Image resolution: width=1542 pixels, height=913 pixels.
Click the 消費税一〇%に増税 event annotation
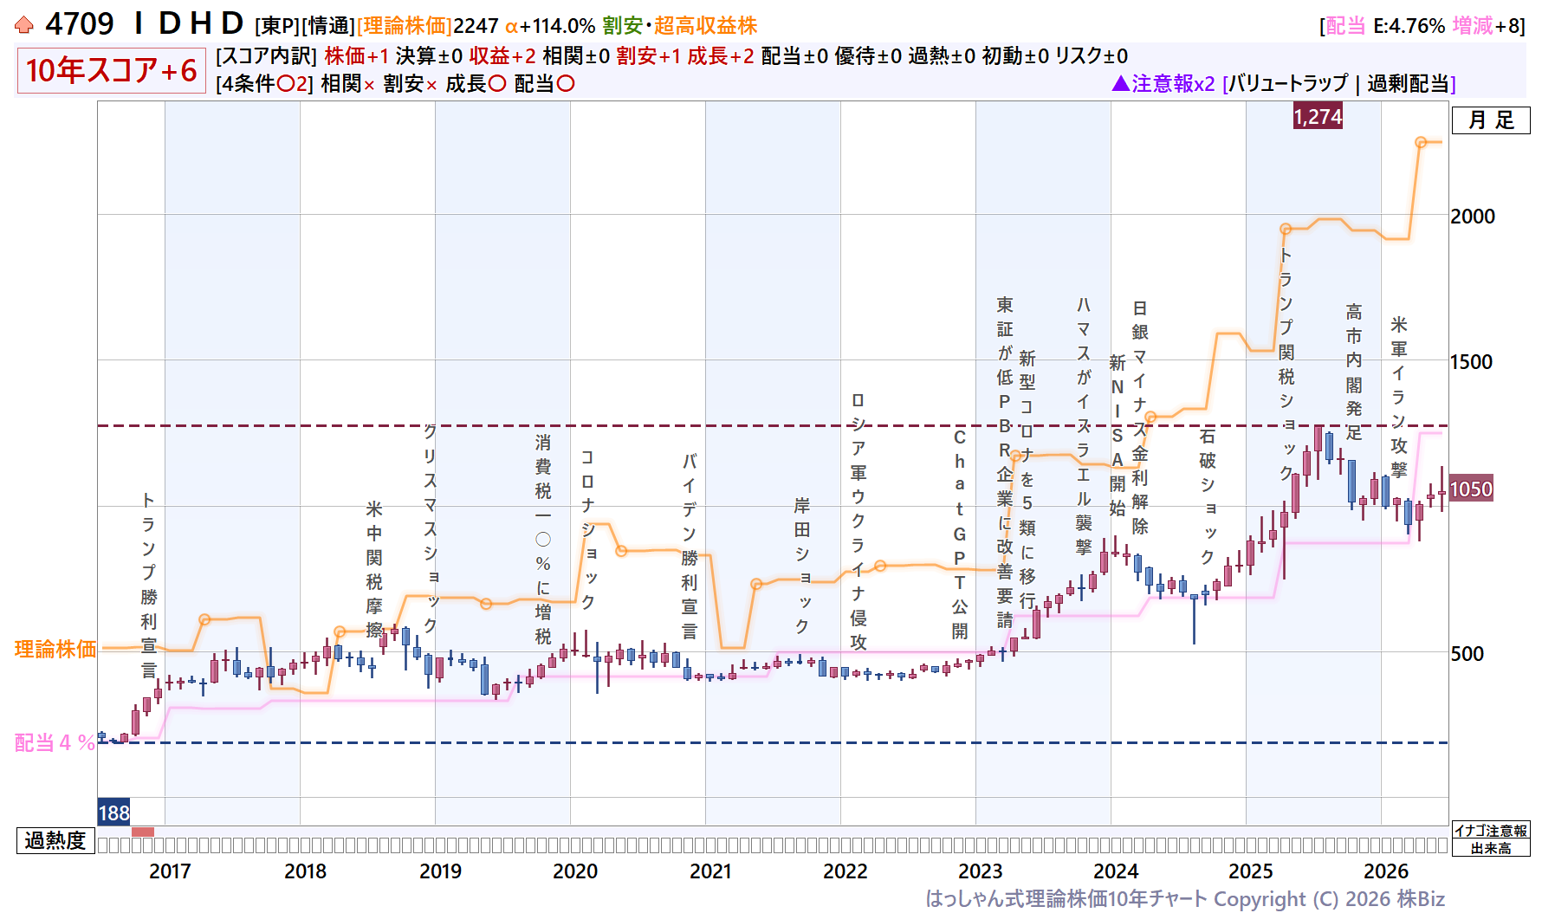pyautogui.click(x=543, y=540)
